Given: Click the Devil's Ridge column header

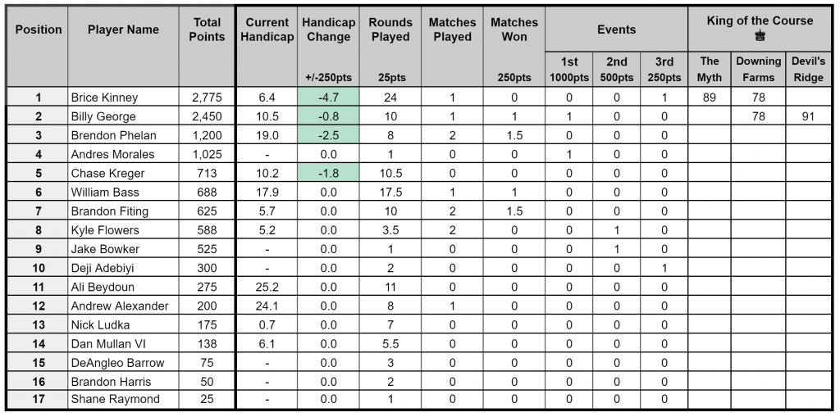Looking at the screenshot, I should tap(808, 69).
